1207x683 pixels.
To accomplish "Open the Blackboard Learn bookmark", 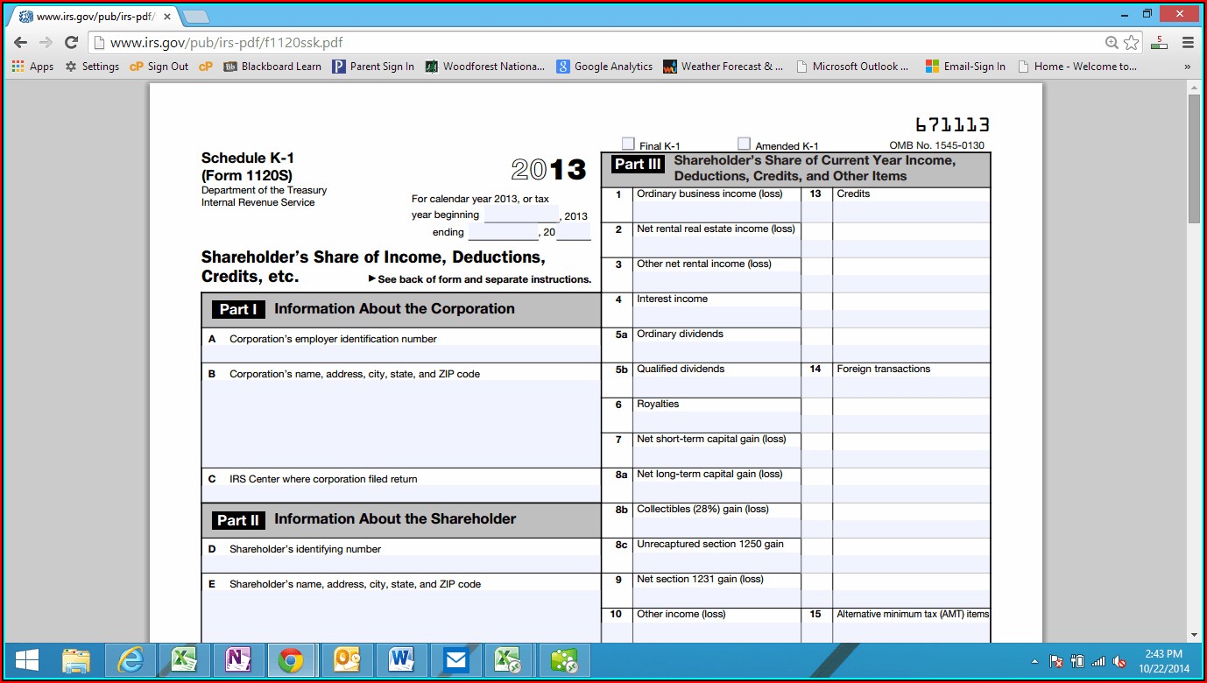I will [272, 67].
